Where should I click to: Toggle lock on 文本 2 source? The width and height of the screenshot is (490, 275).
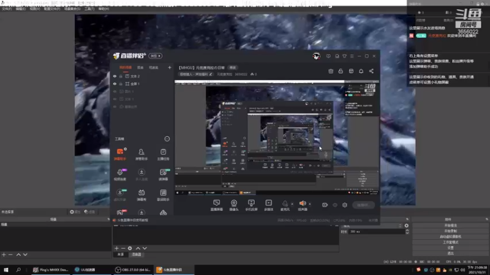(x=121, y=76)
